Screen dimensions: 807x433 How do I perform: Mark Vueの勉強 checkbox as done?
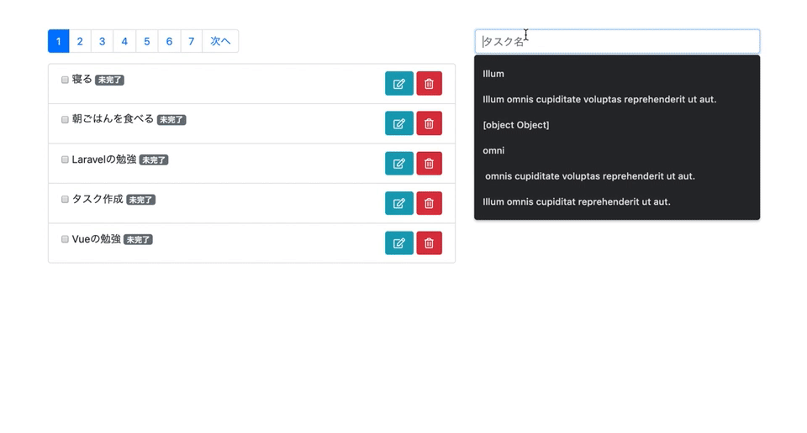click(x=65, y=239)
